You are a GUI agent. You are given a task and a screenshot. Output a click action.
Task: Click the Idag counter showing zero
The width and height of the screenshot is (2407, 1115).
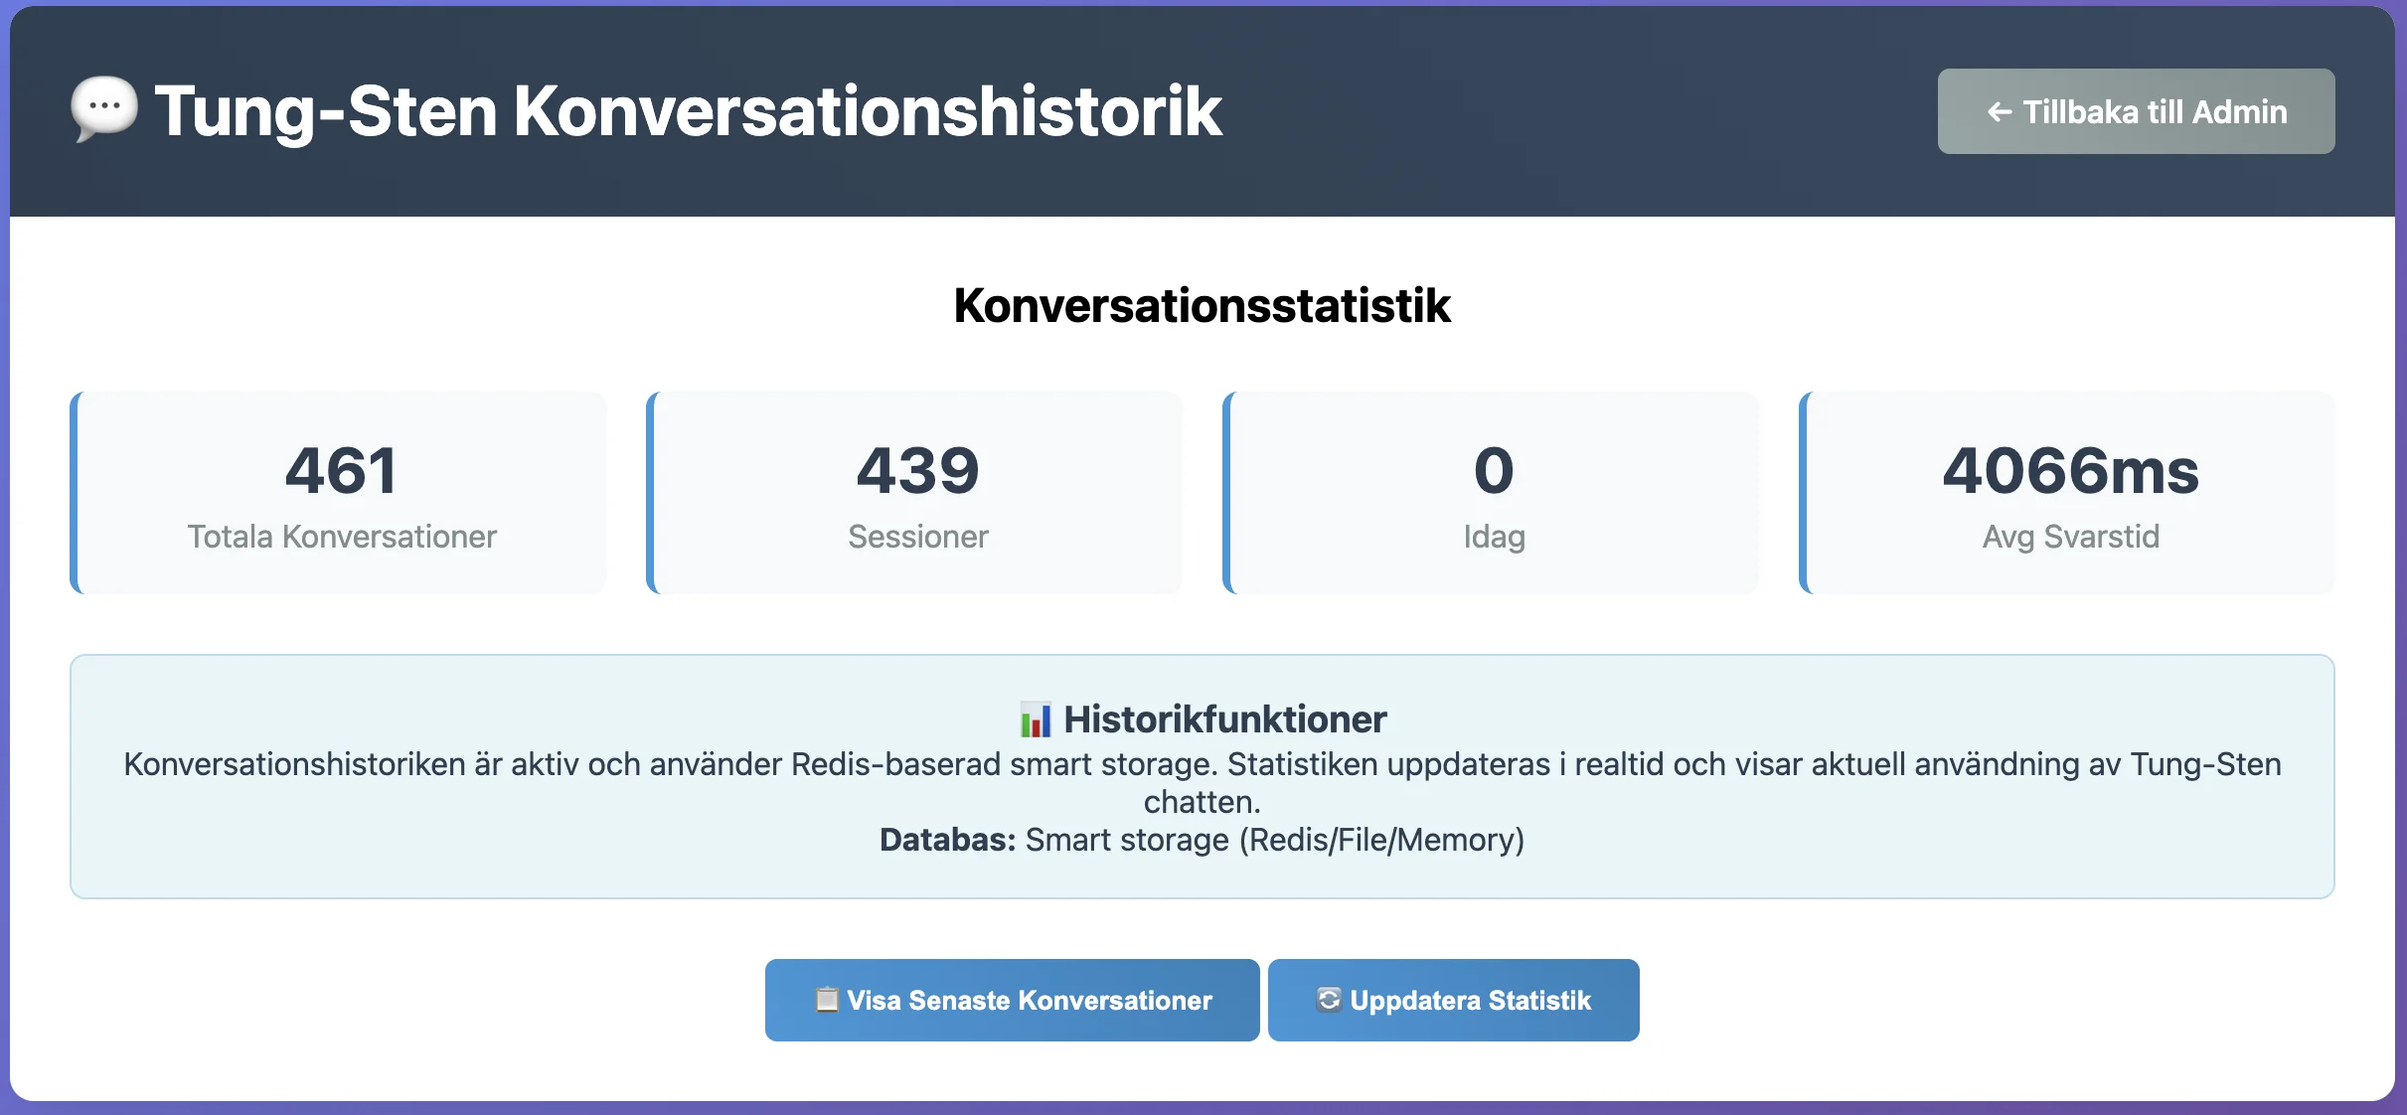click(x=1492, y=471)
